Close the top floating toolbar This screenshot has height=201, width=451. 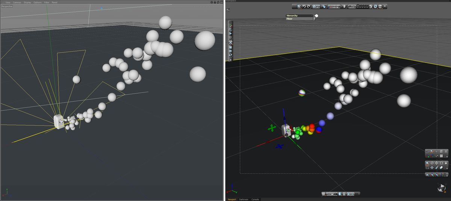tap(385, 6)
